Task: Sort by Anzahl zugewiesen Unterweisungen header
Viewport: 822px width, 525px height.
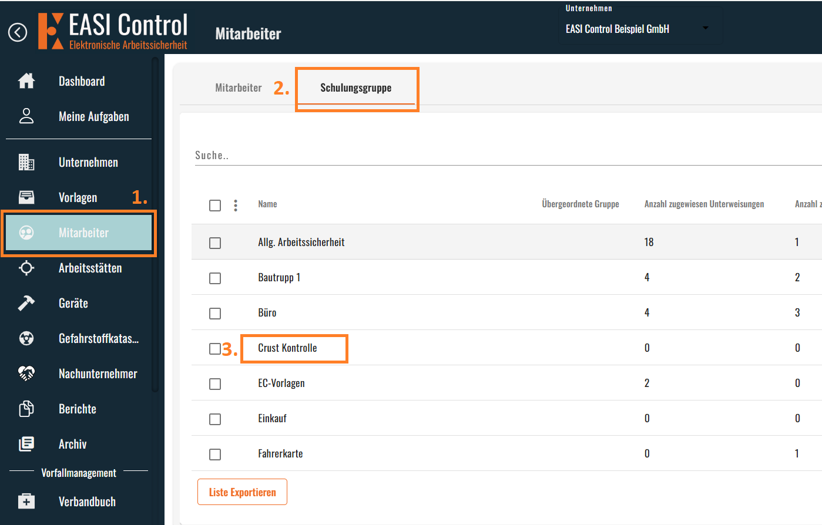Action: click(x=704, y=204)
